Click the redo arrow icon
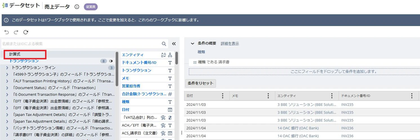 [16, 32]
